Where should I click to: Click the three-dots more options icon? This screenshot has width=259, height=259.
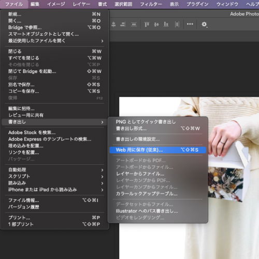point(190,24)
